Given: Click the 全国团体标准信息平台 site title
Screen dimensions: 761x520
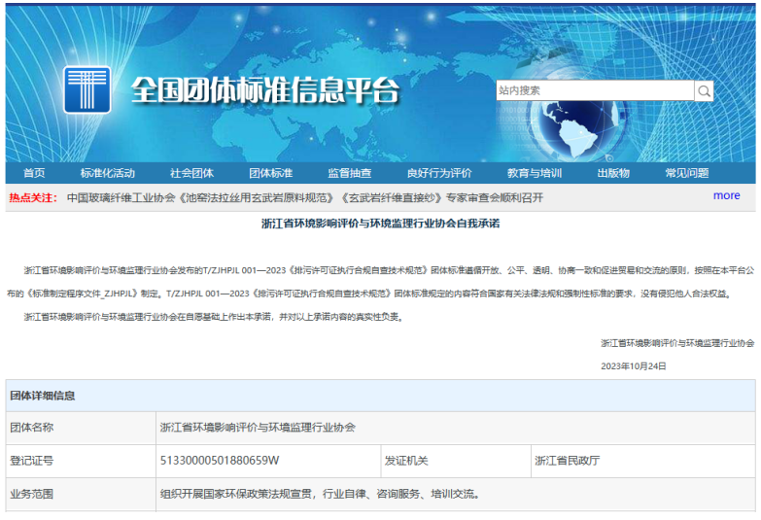Looking at the screenshot, I should click(265, 90).
